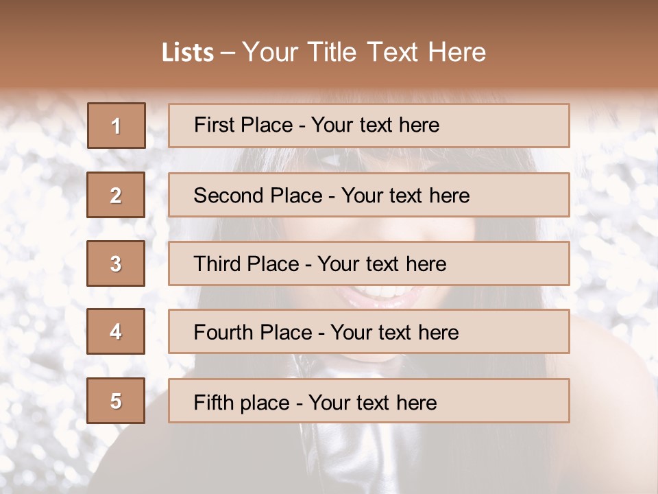This screenshot has width=658, height=494.
Task: Click the number 1 box
Action: tap(116, 126)
